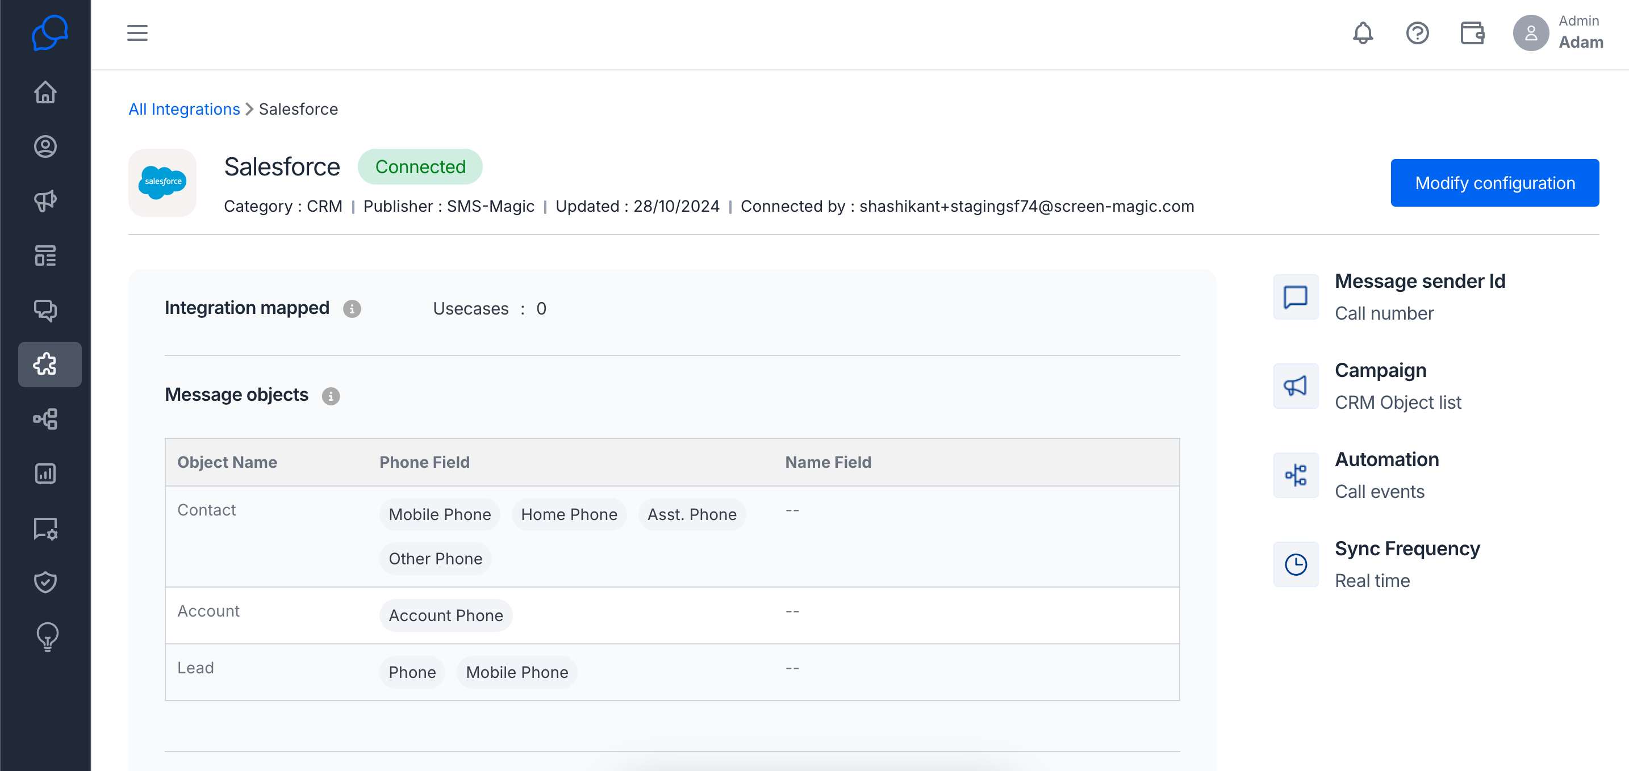Click the Lead object name cell
This screenshot has width=1629, height=771.
pos(195,668)
